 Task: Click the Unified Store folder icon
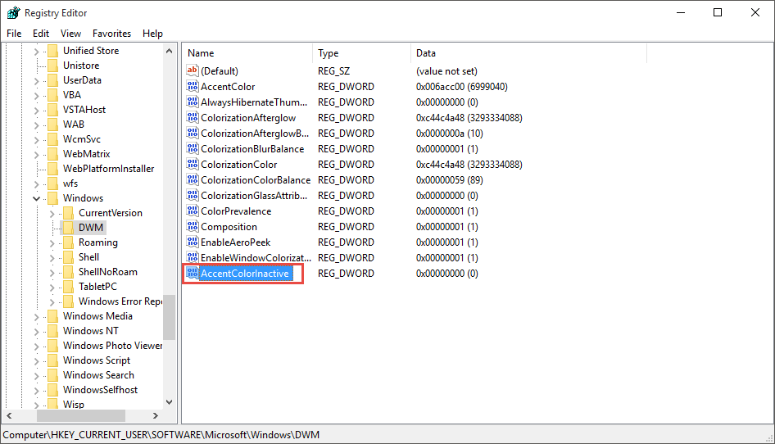coord(53,51)
